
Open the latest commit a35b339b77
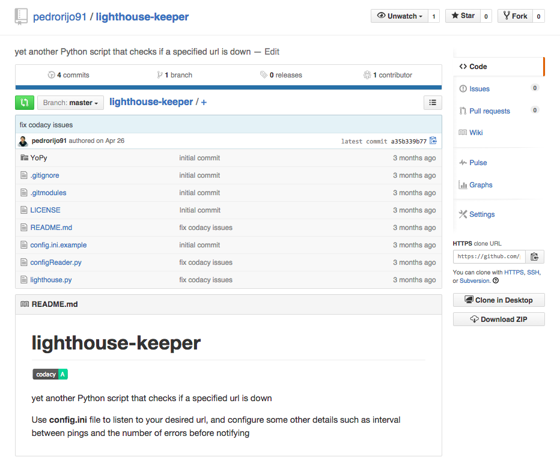[x=409, y=141]
